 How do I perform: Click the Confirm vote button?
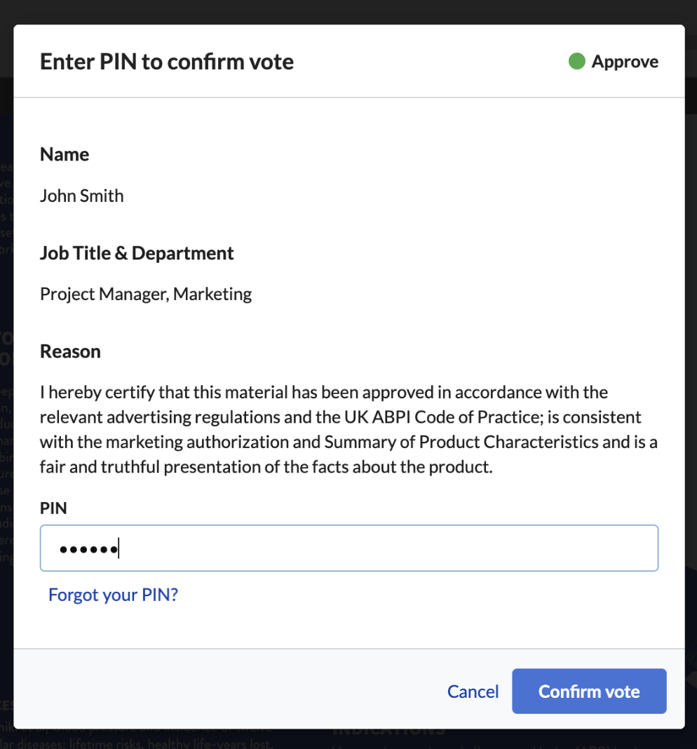click(589, 691)
